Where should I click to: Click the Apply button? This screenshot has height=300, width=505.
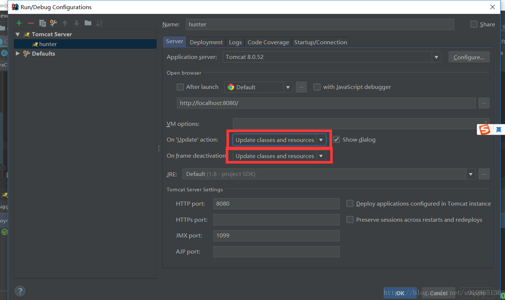pyautogui.click(x=477, y=293)
